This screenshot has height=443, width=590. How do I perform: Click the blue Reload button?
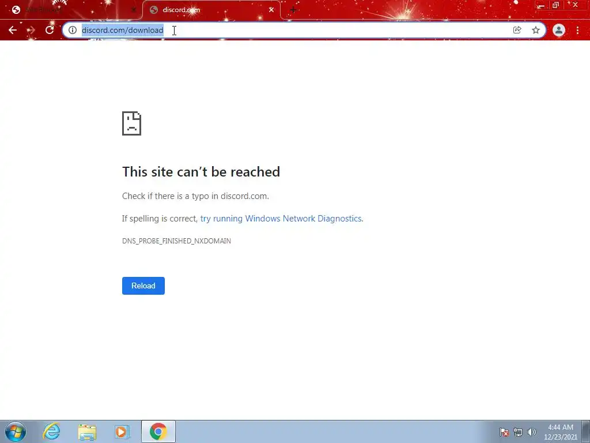tap(143, 286)
